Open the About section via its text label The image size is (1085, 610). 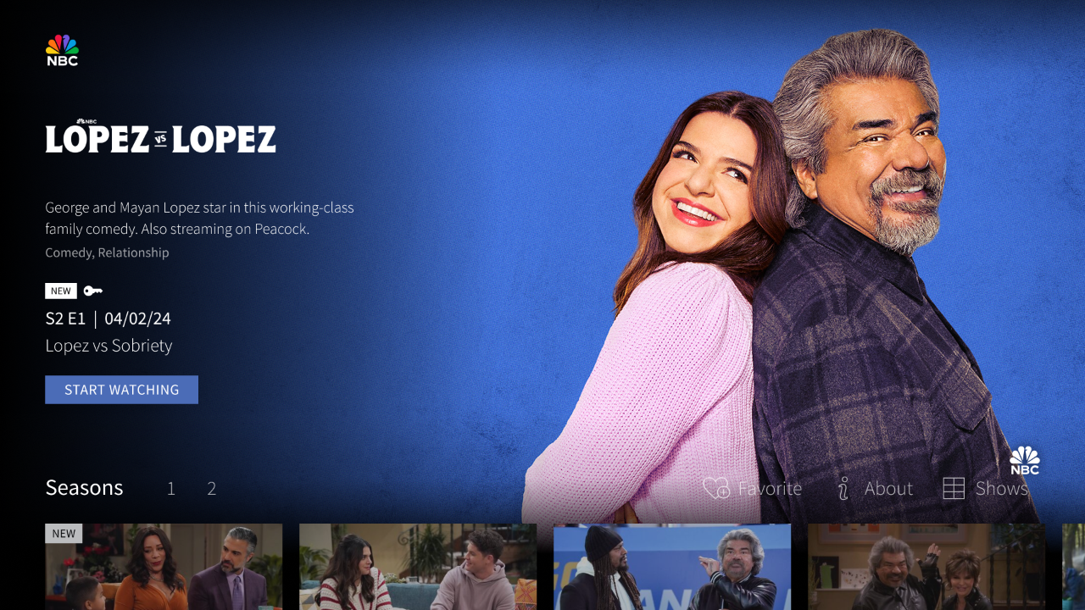(887, 488)
